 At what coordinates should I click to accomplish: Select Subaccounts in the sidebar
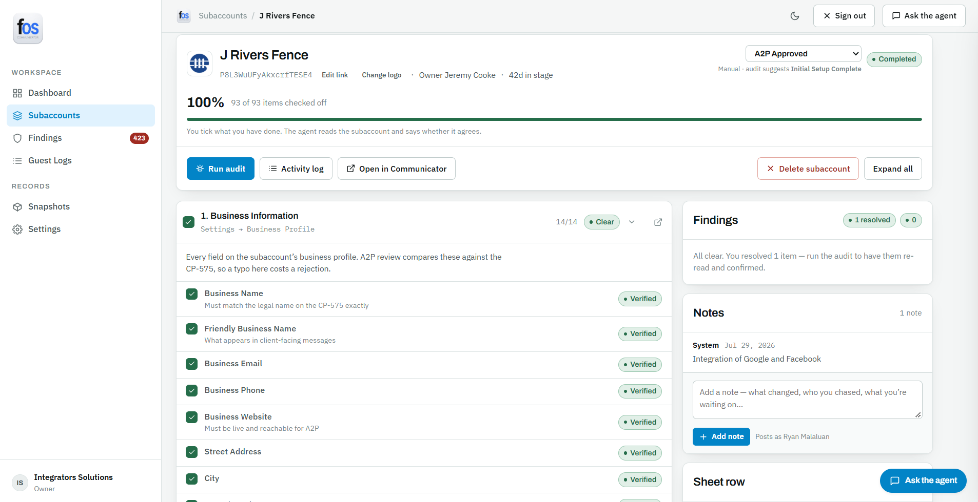click(81, 115)
